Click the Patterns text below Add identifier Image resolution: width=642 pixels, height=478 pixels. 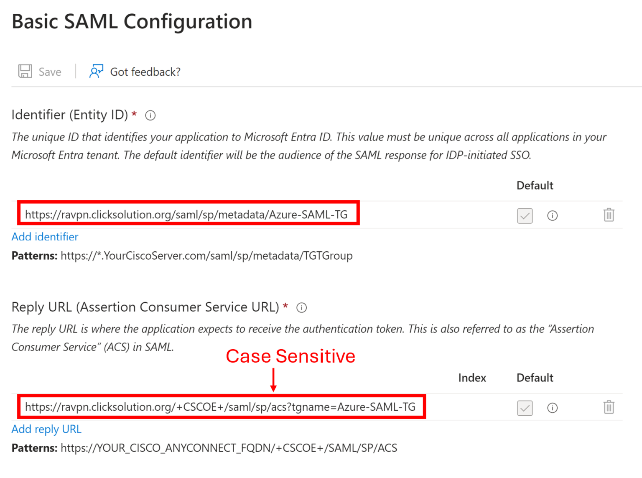tap(181, 256)
